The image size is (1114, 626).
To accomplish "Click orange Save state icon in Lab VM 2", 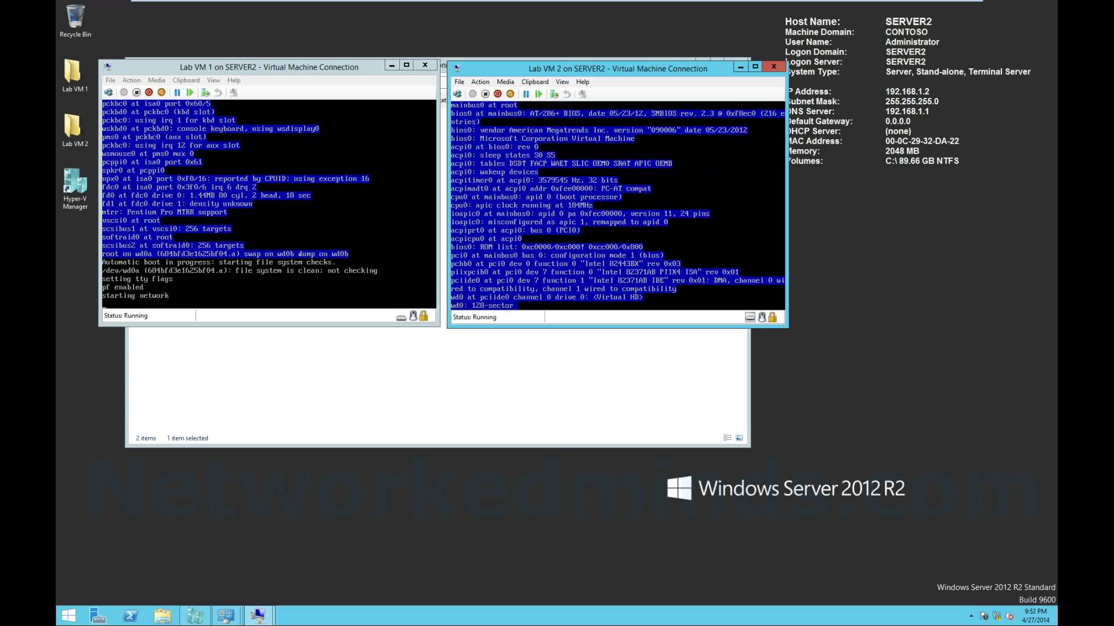I will (511, 94).
